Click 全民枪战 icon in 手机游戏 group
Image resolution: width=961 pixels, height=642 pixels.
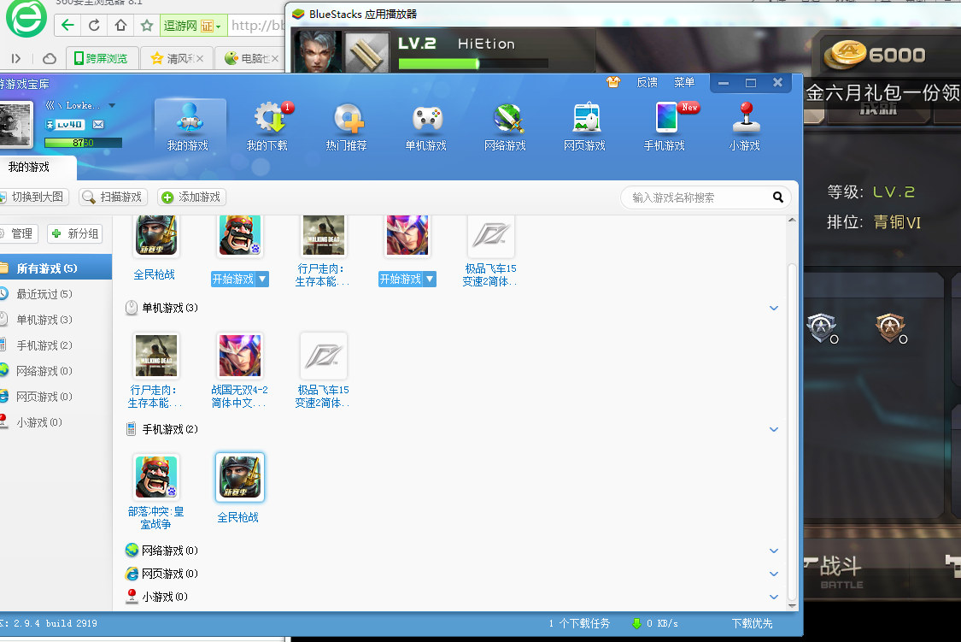[240, 477]
